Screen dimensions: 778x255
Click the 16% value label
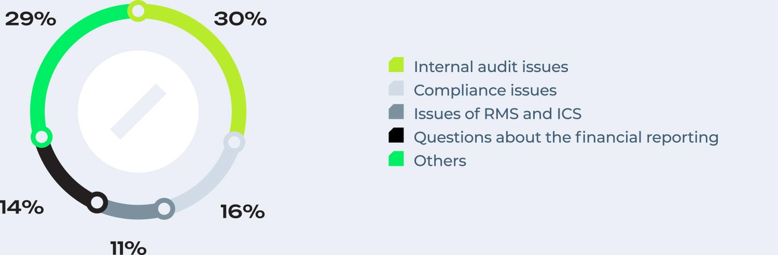(x=242, y=211)
